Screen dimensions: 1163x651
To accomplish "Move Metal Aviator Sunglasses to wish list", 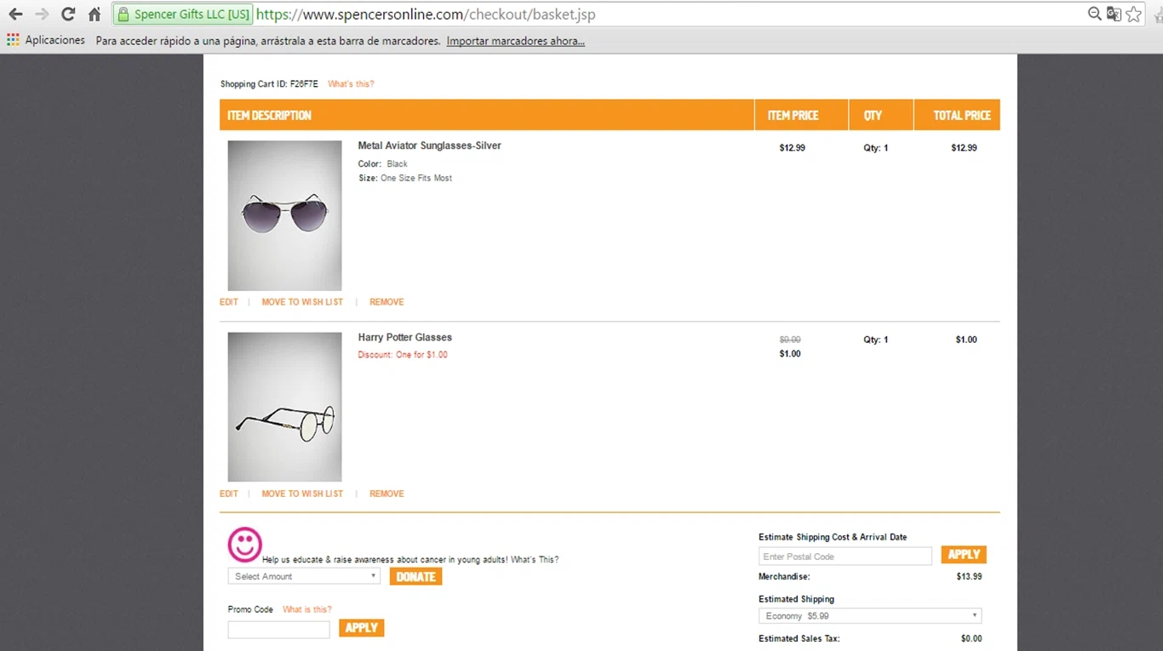I will (x=302, y=302).
